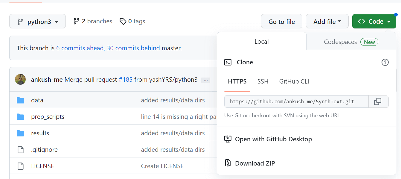
Task: Switch to the Local tab
Action: click(262, 42)
